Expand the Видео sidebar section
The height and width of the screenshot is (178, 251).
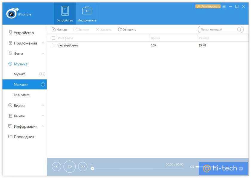tap(43, 105)
